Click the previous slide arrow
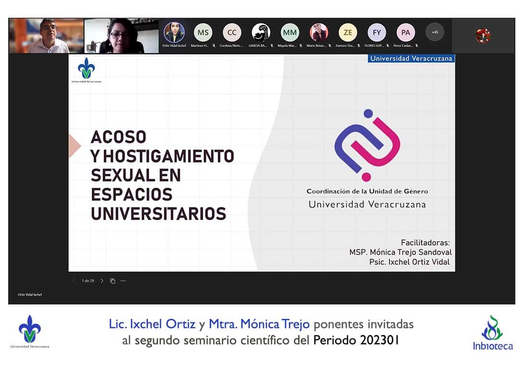The width and height of the screenshot is (524, 365). tap(74, 281)
